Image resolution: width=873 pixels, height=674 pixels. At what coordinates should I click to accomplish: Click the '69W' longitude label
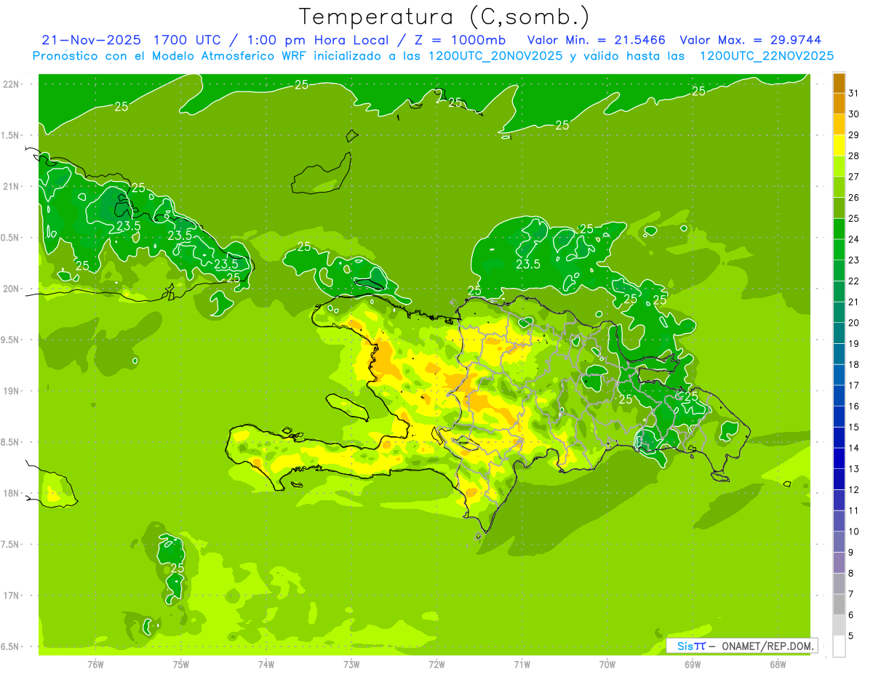click(x=693, y=665)
